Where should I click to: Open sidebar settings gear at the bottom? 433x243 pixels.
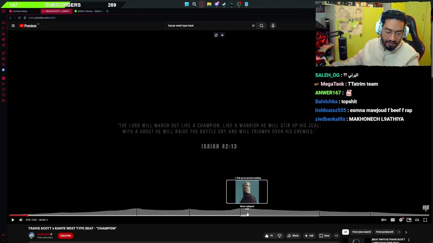tap(3, 101)
